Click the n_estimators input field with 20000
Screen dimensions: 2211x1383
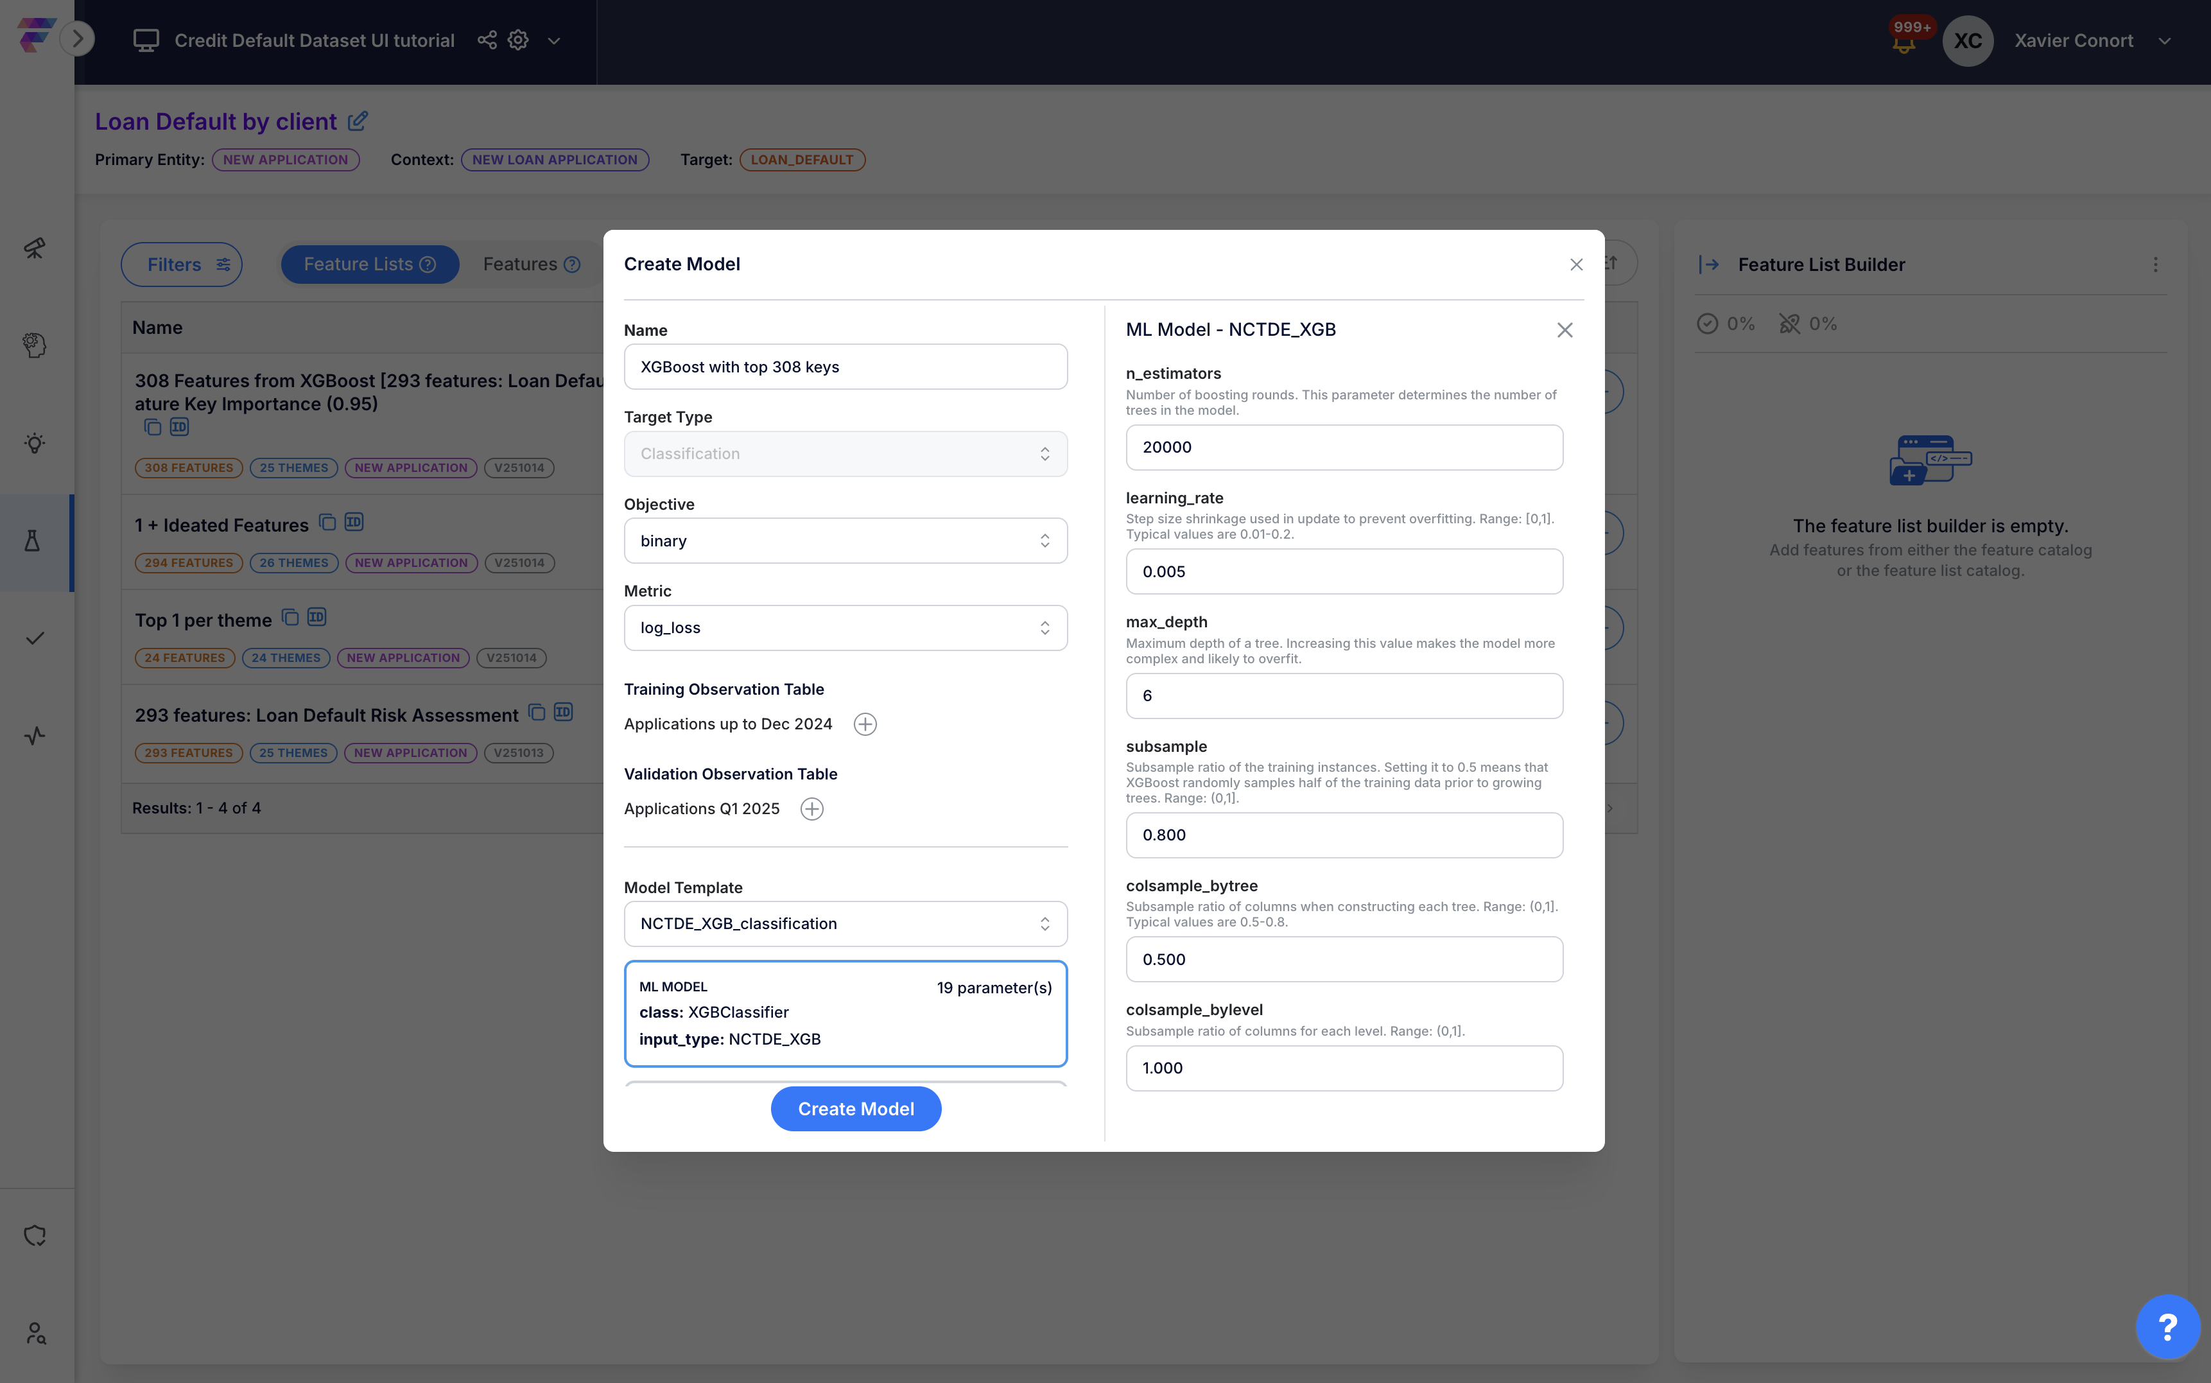tap(1343, 448)
